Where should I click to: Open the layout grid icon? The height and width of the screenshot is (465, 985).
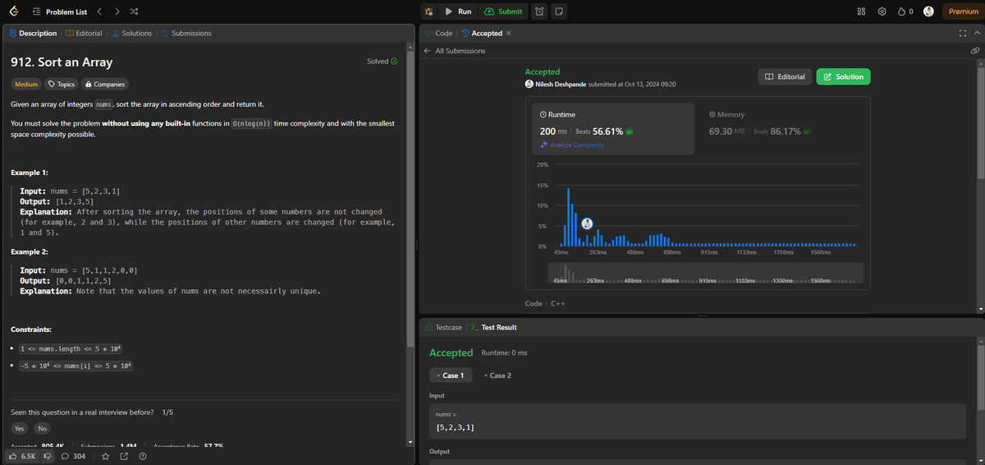click(x=862, y=12)
